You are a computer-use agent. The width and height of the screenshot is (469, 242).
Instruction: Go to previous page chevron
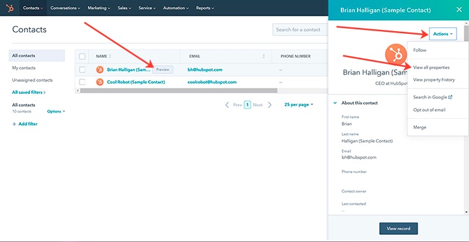point(227,105)
